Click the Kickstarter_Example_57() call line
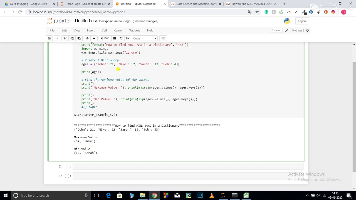Screen dimensions: 356x200 pyautogui.click(x=95, y=115)
